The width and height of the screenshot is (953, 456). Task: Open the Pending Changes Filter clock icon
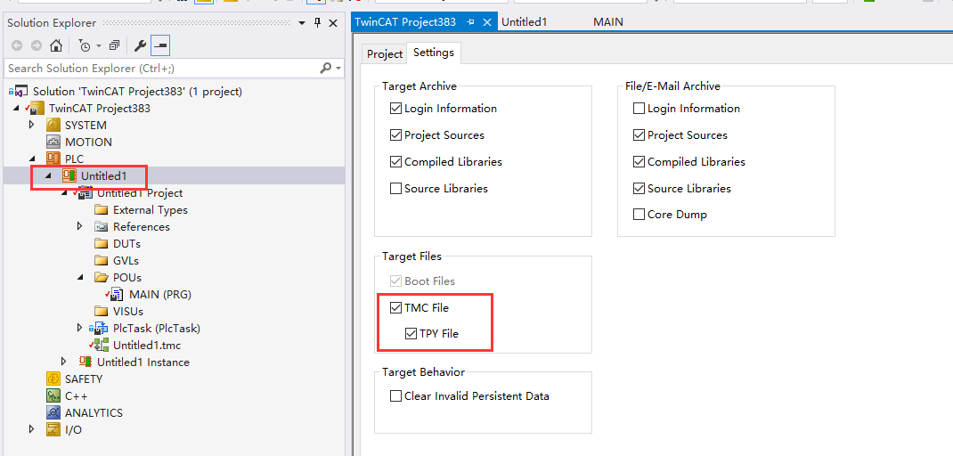tap(85, 45)
